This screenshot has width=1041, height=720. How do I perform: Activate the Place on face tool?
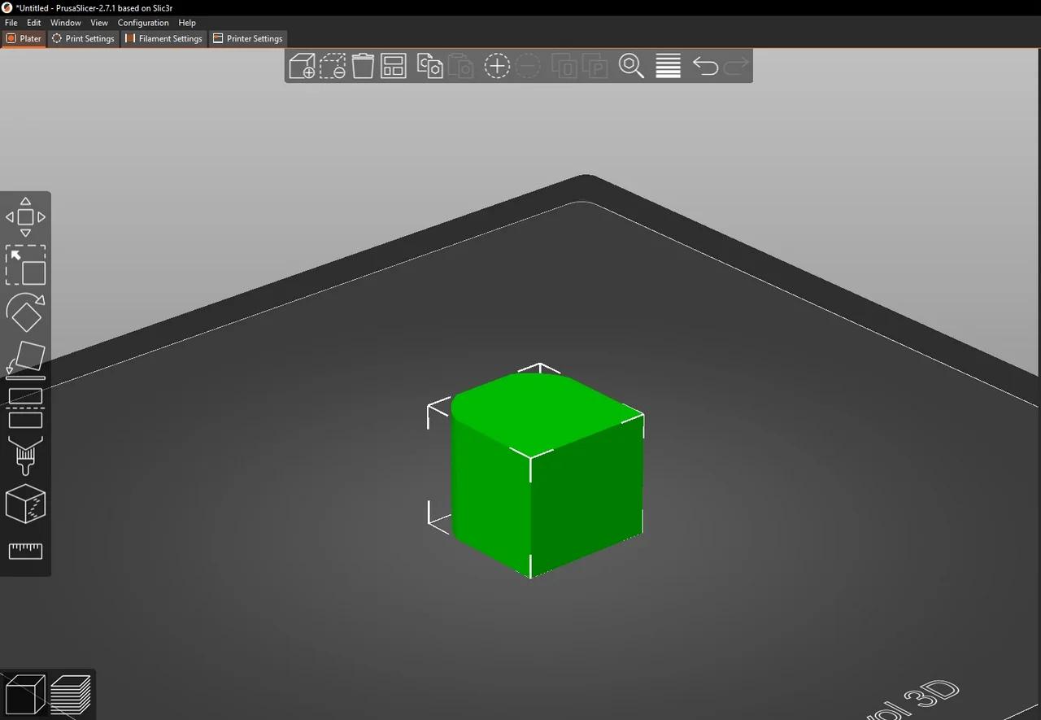tap(25, 360)
